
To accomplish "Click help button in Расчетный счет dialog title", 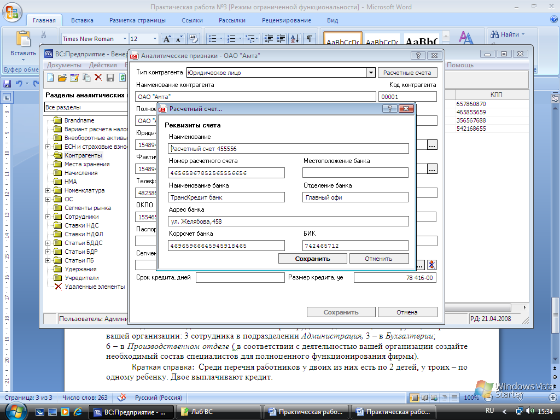I will [389, 109].
